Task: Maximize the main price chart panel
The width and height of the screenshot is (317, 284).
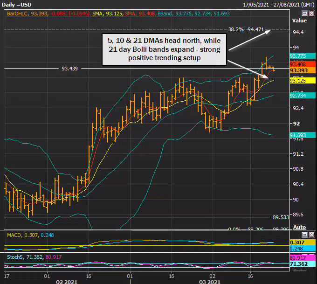Action: click(x=305, y=14)
